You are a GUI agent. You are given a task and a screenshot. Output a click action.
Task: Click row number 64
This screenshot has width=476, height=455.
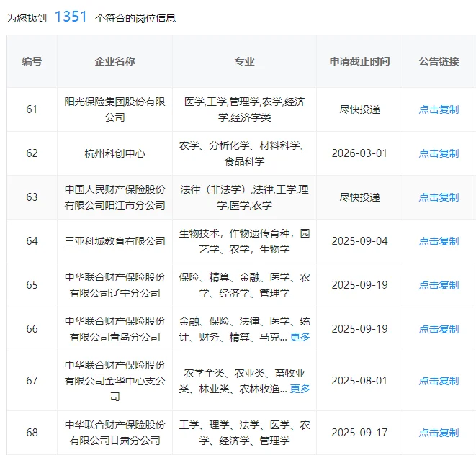click(32, 241)
